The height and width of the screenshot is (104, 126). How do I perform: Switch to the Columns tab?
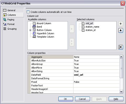(13, 15)
